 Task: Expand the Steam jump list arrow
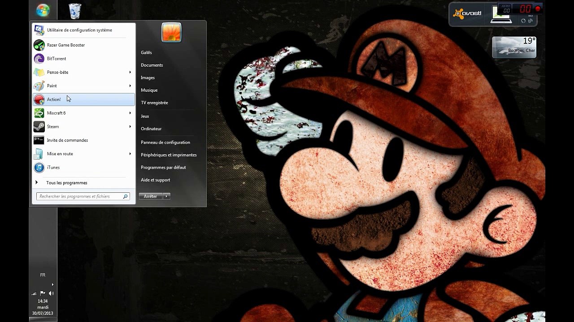130,127
